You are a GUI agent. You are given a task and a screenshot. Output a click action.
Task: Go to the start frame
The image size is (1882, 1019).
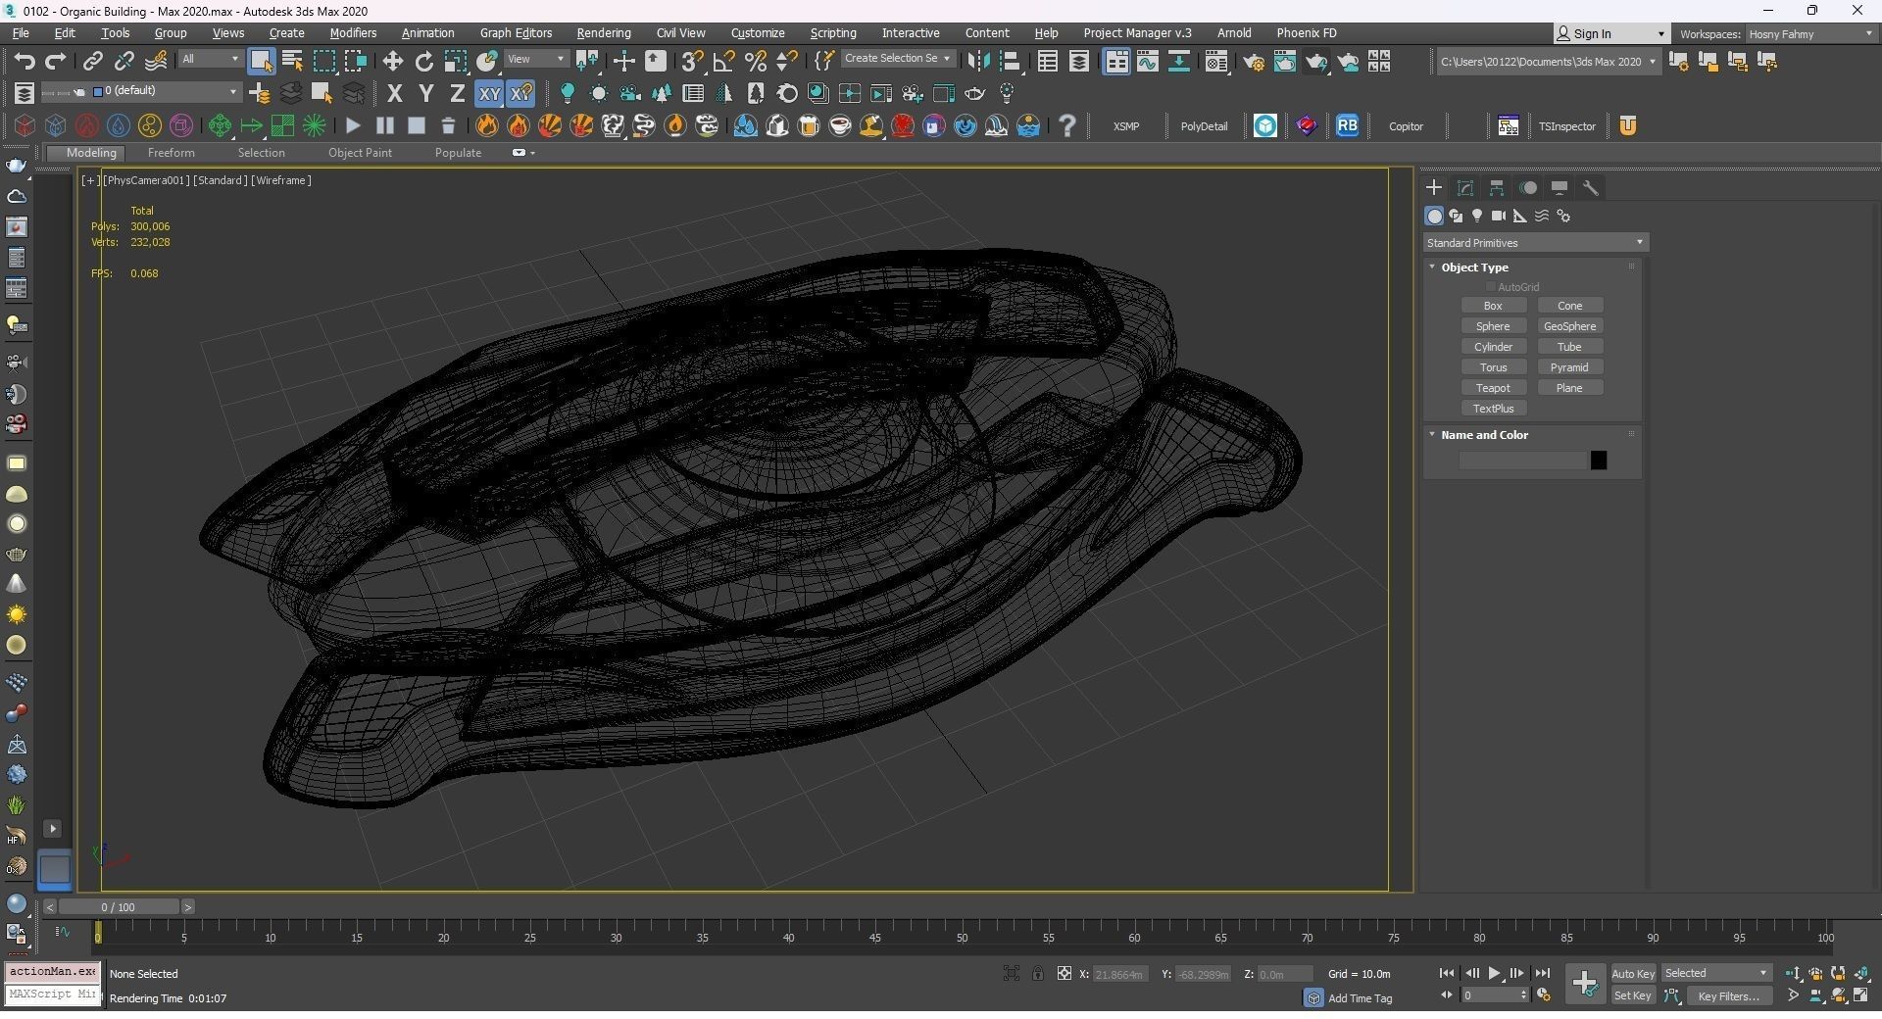tap(1447, 973)
